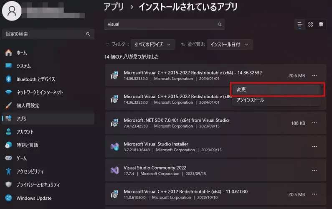Click the 20.6 MB size value
Viewport: 332px width, 209px height.
click(297, 76)
